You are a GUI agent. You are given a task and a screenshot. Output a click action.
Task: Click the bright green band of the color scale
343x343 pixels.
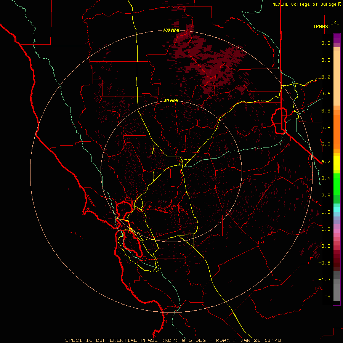[337, 184]
